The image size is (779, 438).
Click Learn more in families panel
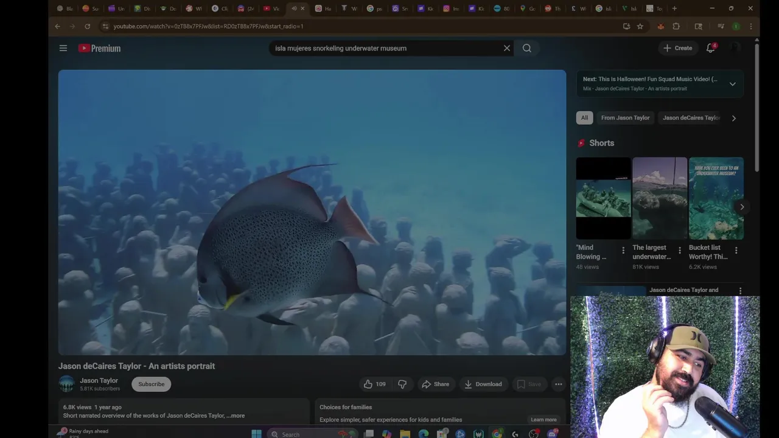coord(543,419)
